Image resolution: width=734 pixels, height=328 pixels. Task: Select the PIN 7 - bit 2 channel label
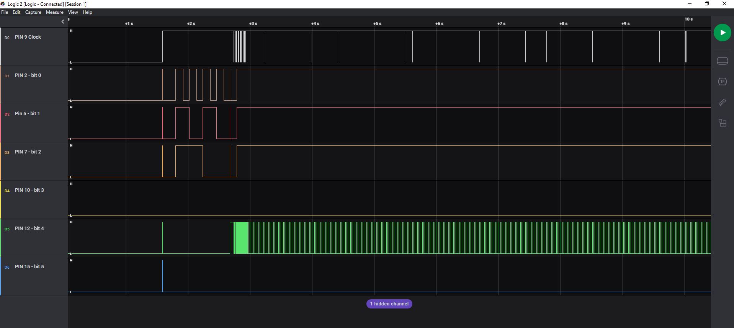pos(28,152)
